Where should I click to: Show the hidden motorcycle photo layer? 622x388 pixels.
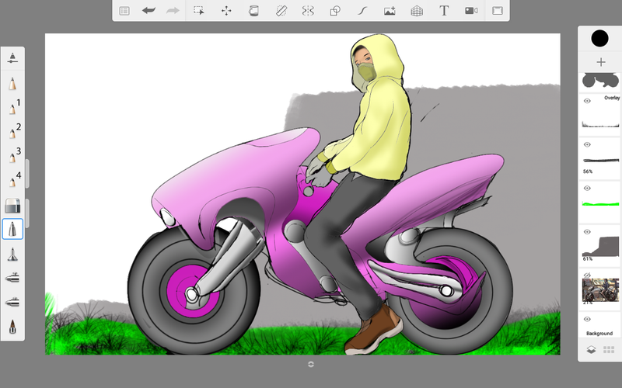(x=588, y=275)
